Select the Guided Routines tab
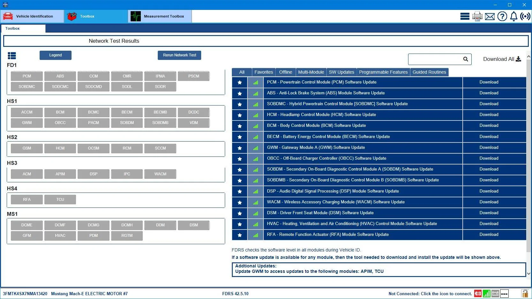Viewport: 532px width, 299px height. tap(429, 72)
